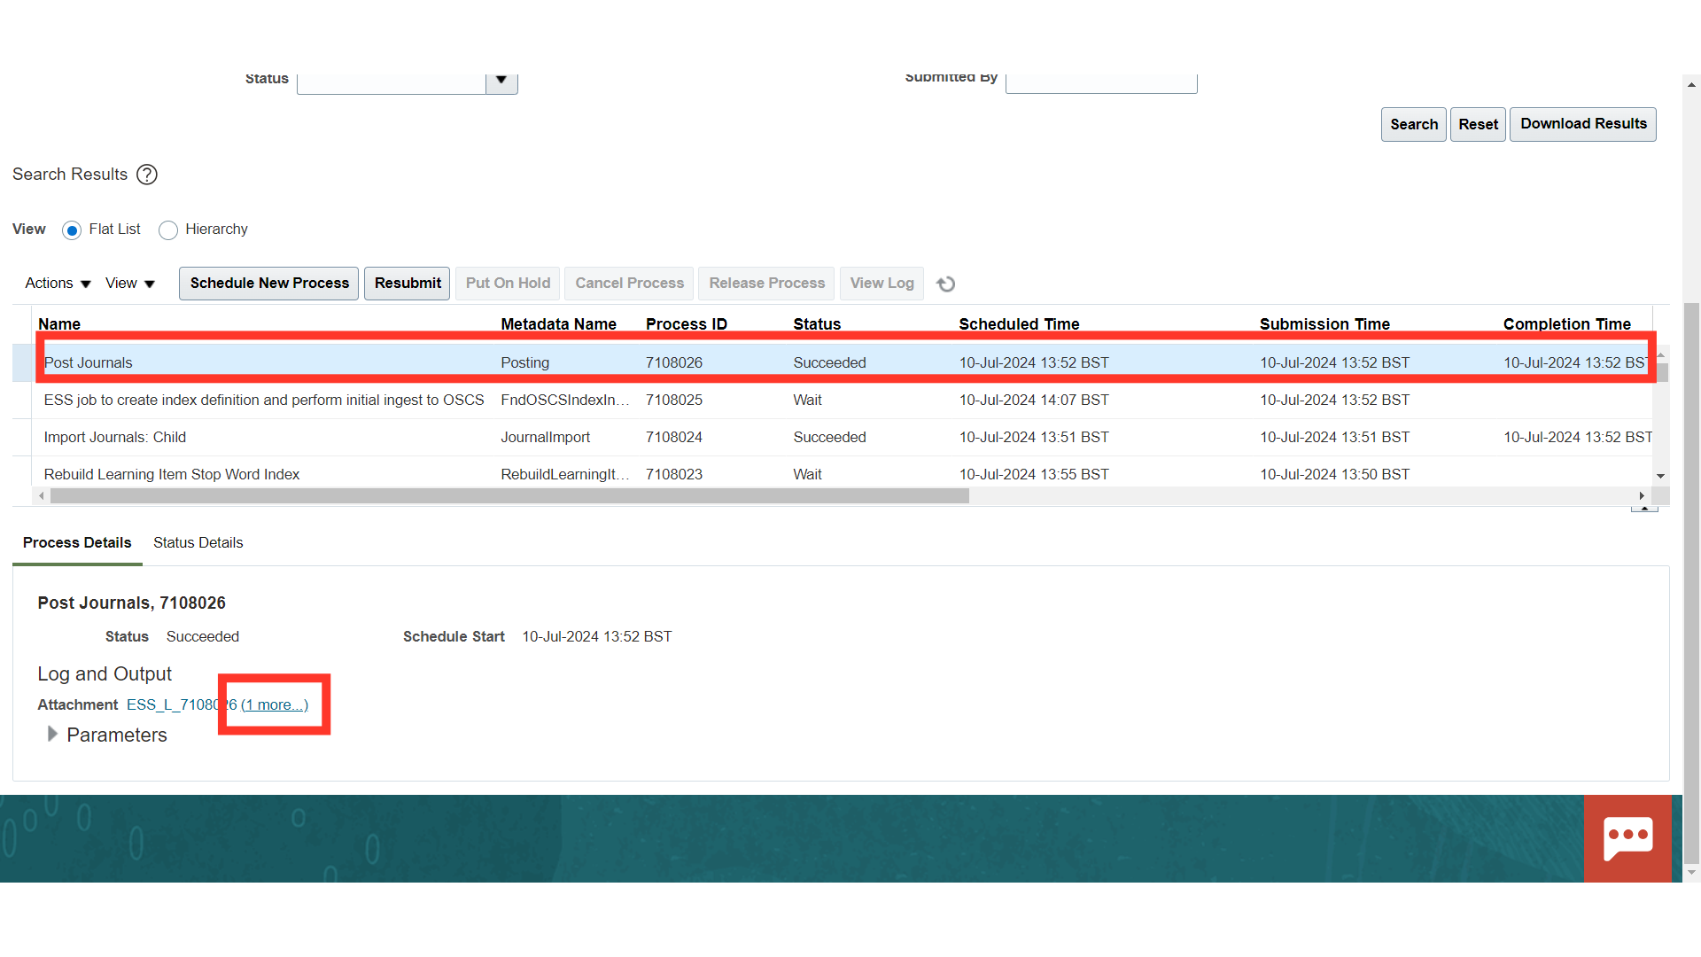Click the table scroll right arrow
This screenshot has width=1701, height=957.
click(1642, 496)
